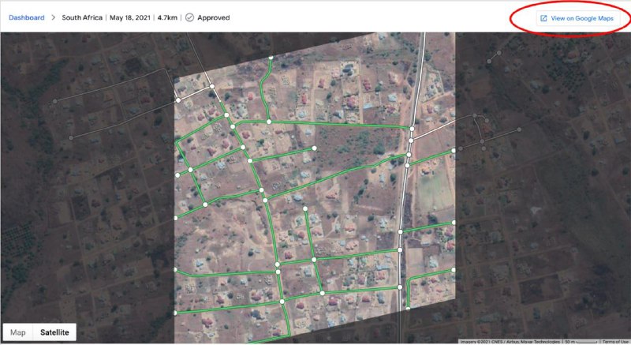The height and width of the screenshot is (345, 631).
Task: Open the Dashboard breadcrumb link
Action: 26,17
